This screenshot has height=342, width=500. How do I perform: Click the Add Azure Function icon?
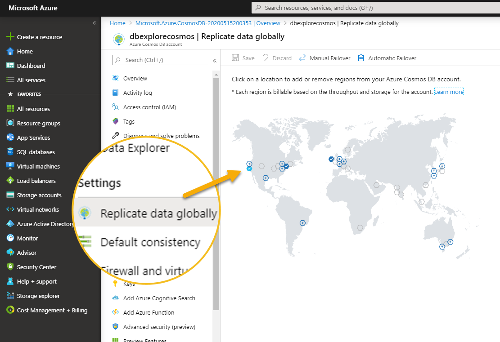click(x=115, y=312)
